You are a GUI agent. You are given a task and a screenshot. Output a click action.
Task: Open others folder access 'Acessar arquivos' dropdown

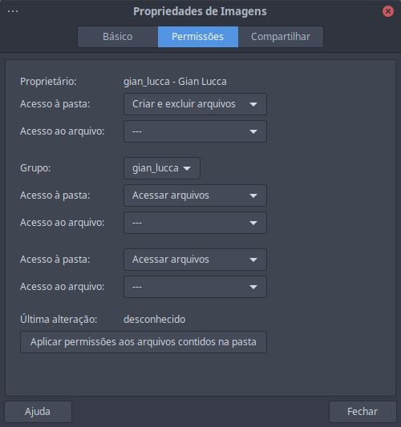(x=195, y=260)
